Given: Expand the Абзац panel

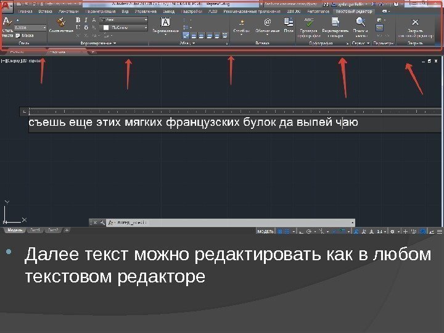Looking at the screenshot, I should click(x=187, y=43).
